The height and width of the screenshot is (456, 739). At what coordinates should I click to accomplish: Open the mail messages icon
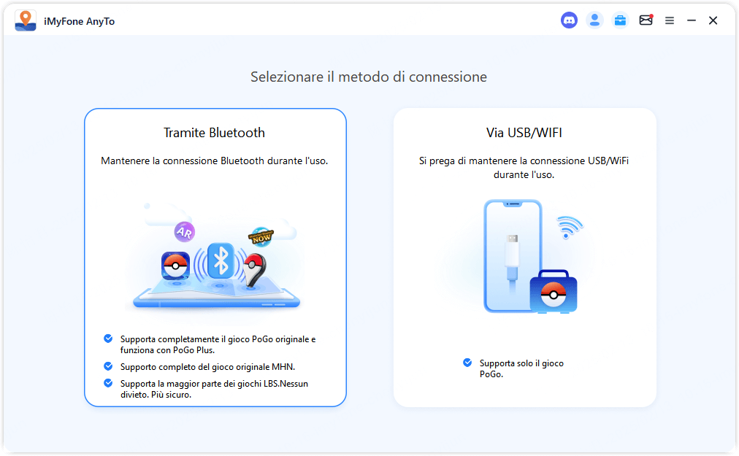point(646,20)
